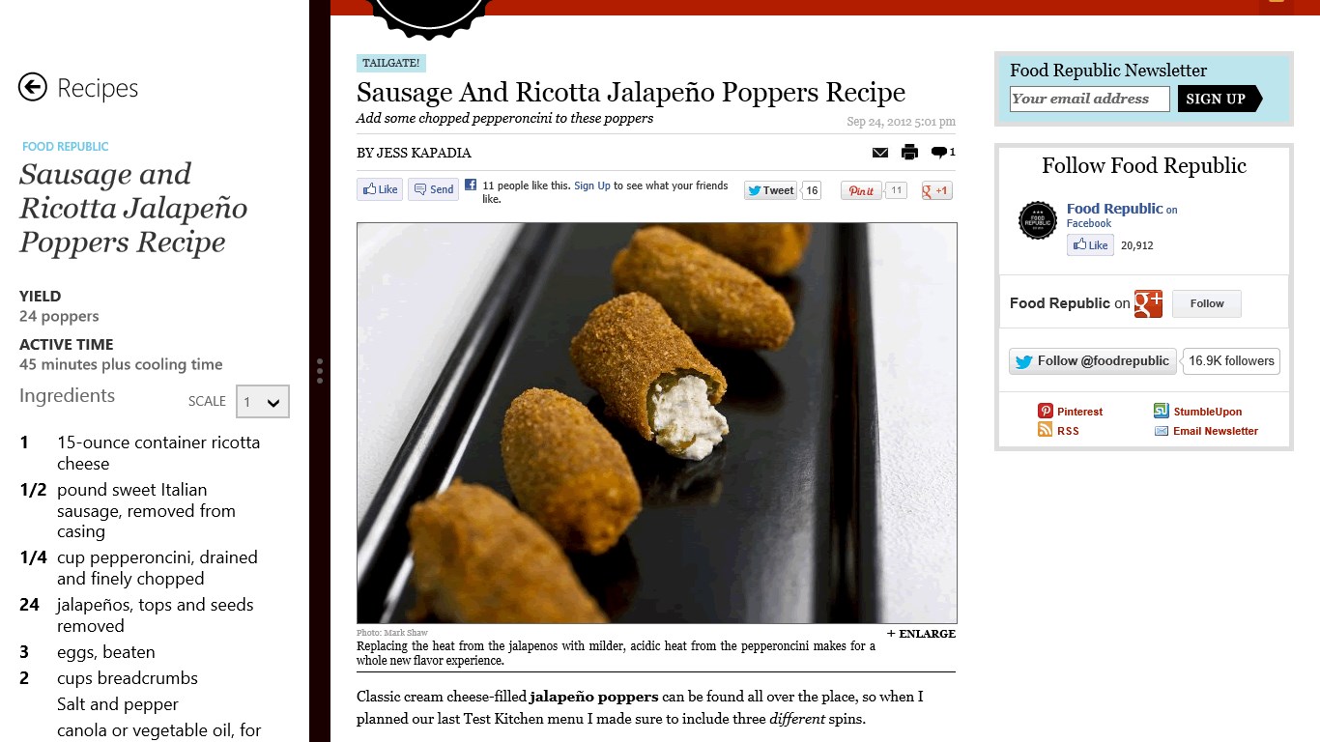Click the Tailgate! category tag

pos(391,64)
